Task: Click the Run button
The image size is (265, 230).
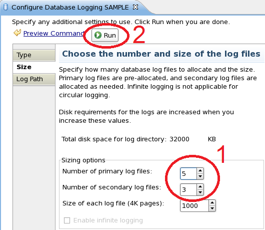Action: (105, 35)
